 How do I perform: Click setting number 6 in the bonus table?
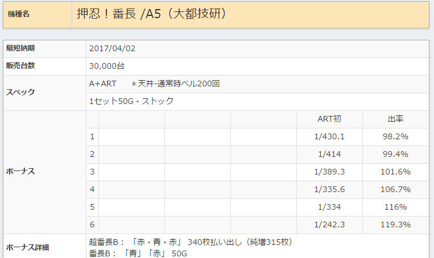click(x=92, y=224)
